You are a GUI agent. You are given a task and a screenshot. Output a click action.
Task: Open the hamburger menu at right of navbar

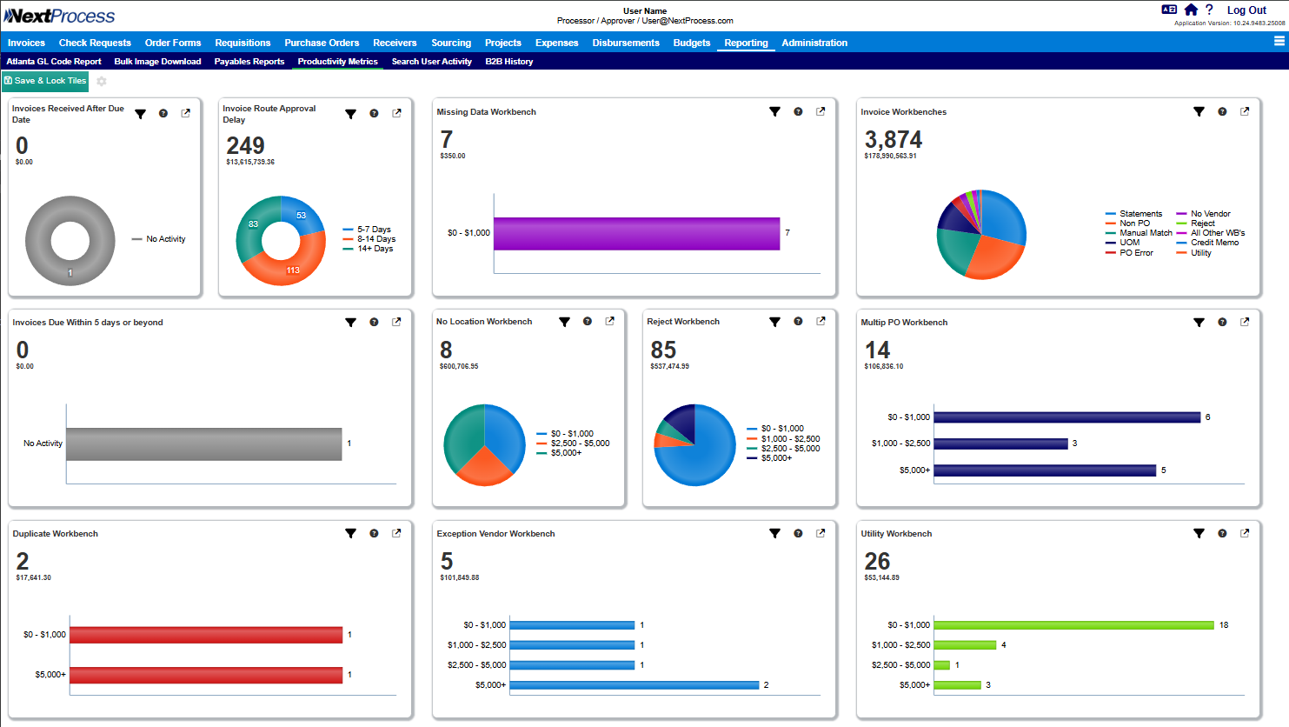[1279, 41]
